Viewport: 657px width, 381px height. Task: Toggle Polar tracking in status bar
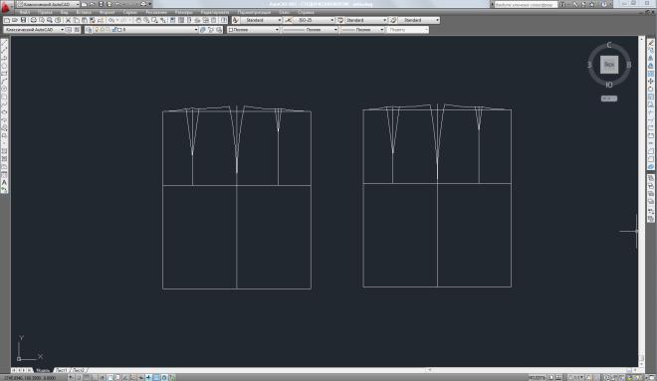tap(102, 378)
